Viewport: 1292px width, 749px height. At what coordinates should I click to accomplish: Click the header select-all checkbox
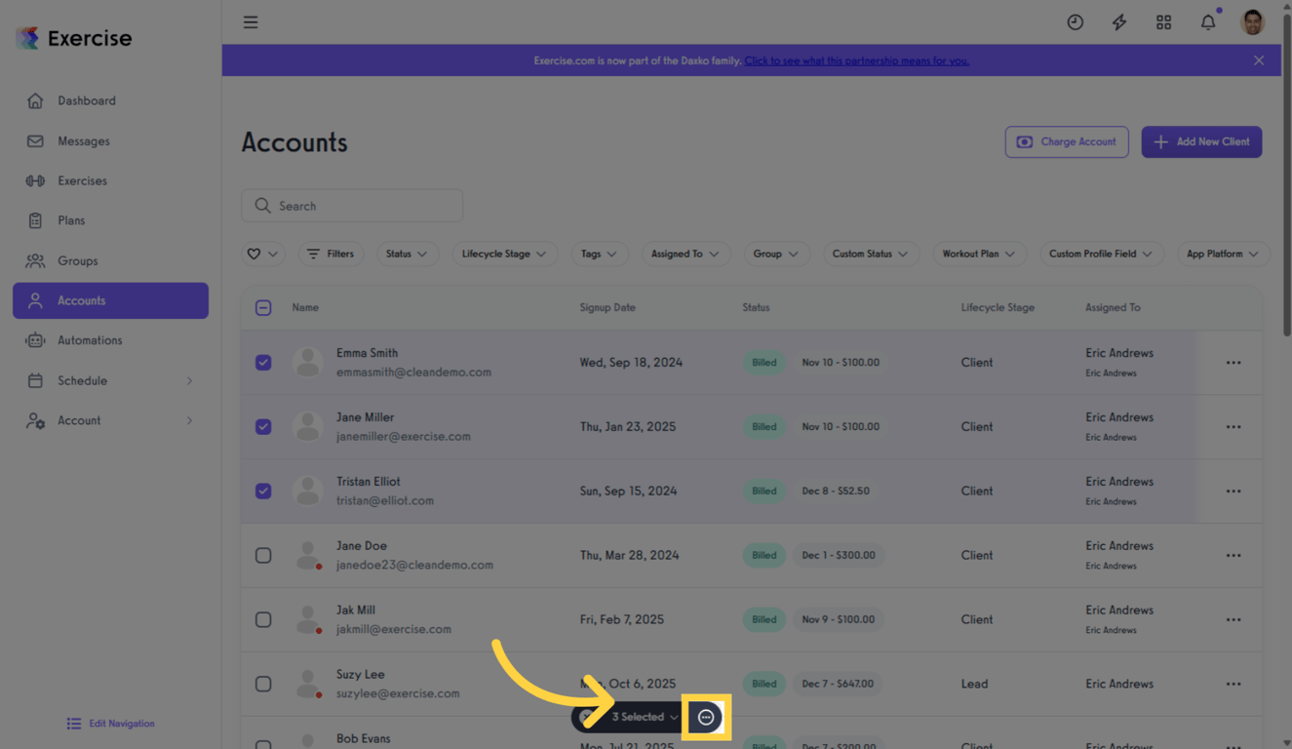263,307
